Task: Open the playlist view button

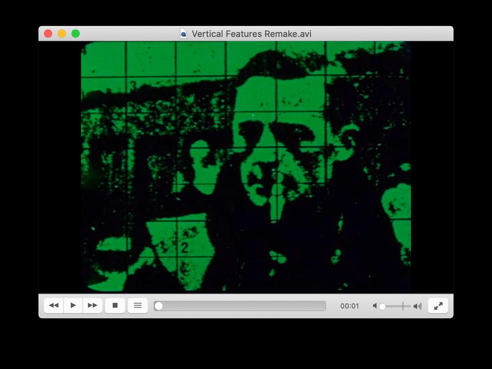Action: pyautogui.click(x=138, y=306)
